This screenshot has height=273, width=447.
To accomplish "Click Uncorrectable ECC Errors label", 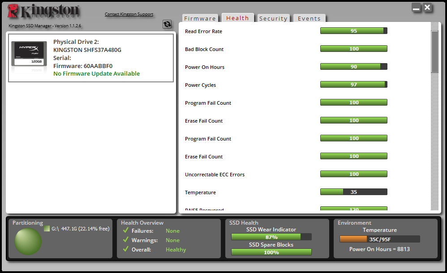I will 215,175.
